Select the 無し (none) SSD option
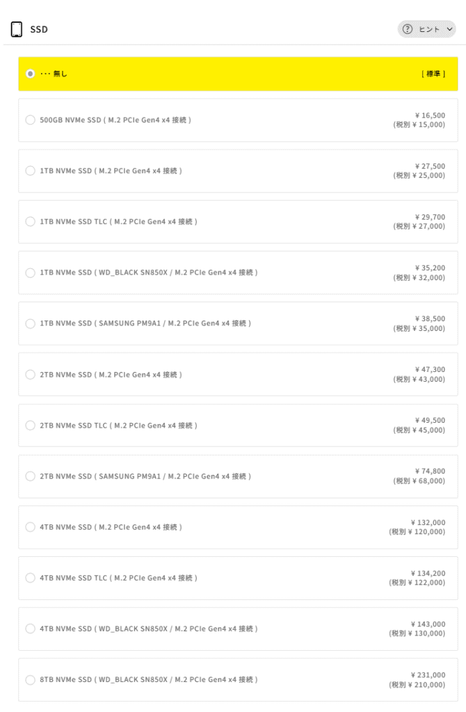 [30, 73]
